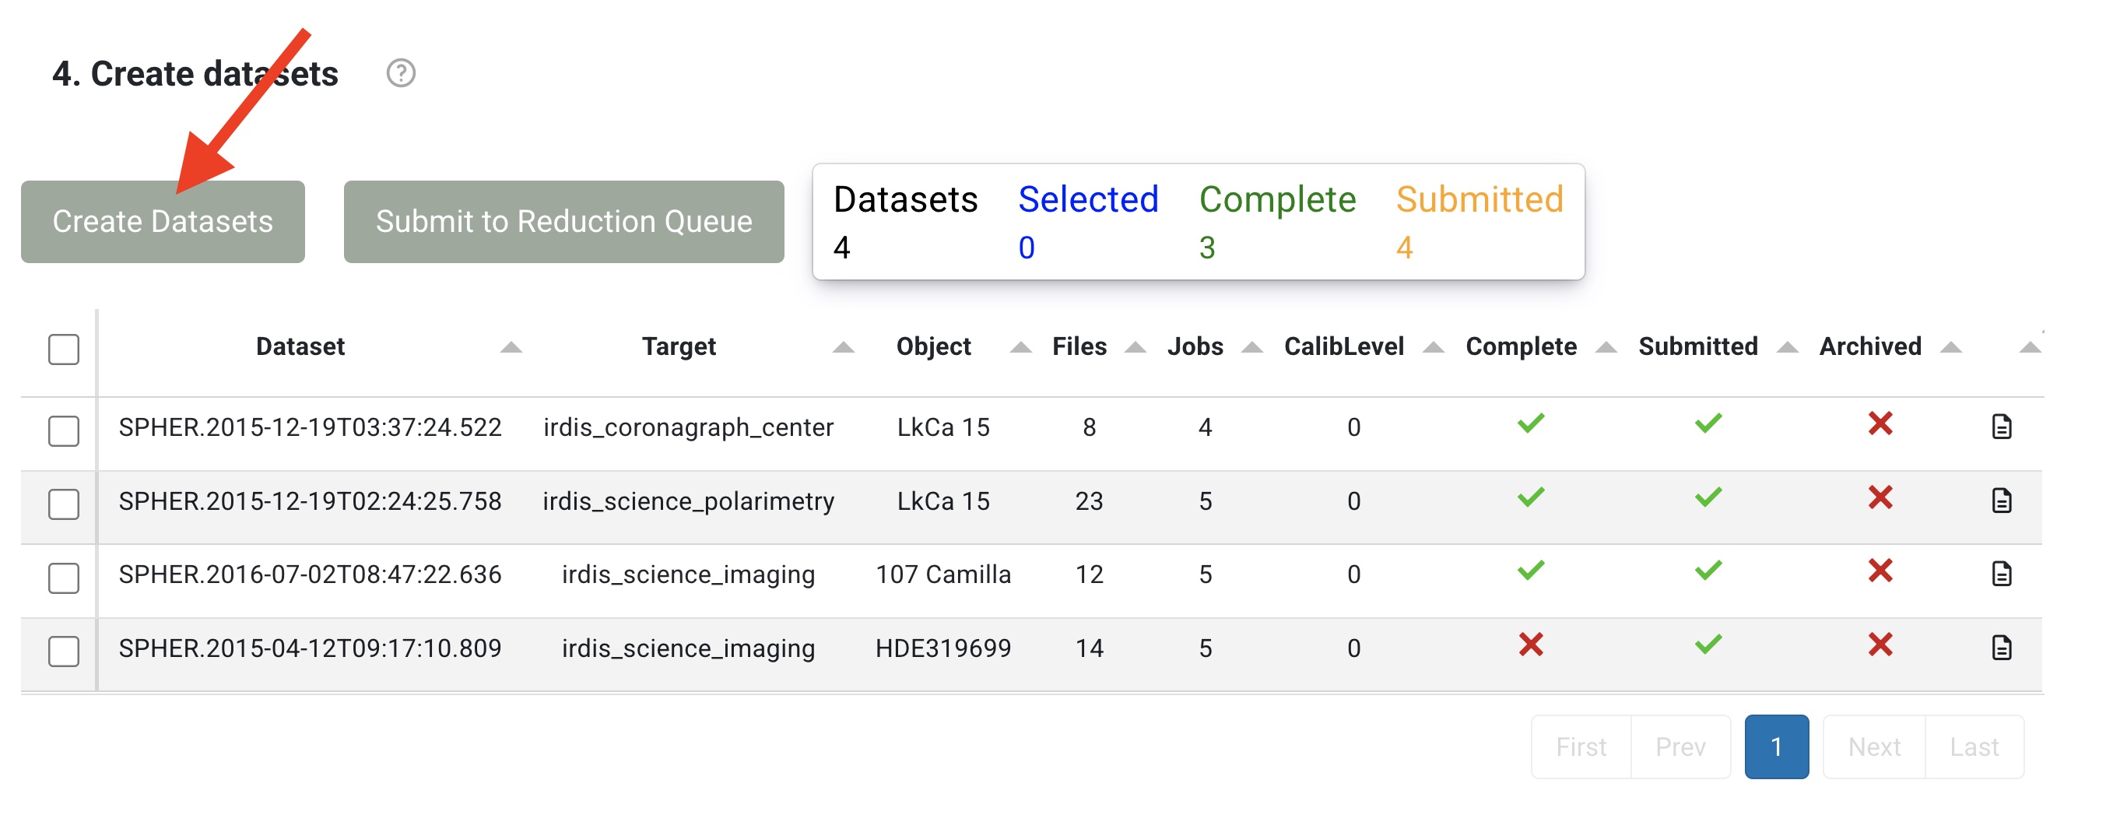Sort by Dataset column arrow
The image size is (2106, 822).
(x=511, y=348)
